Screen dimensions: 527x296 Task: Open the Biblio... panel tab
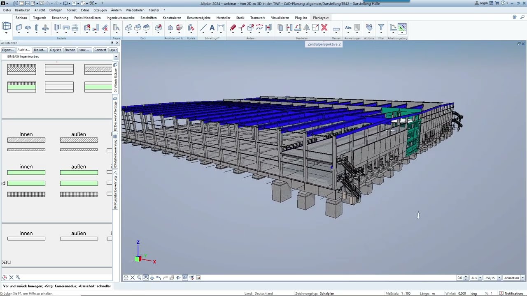40,50
